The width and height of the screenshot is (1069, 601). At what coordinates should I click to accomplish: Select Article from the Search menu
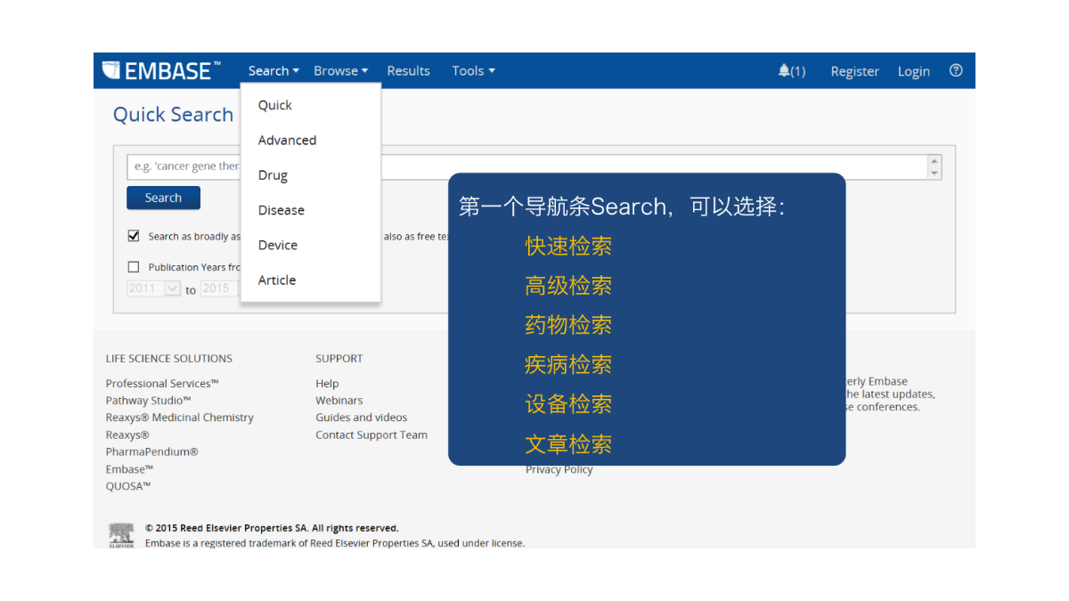[x=277, y=280]
